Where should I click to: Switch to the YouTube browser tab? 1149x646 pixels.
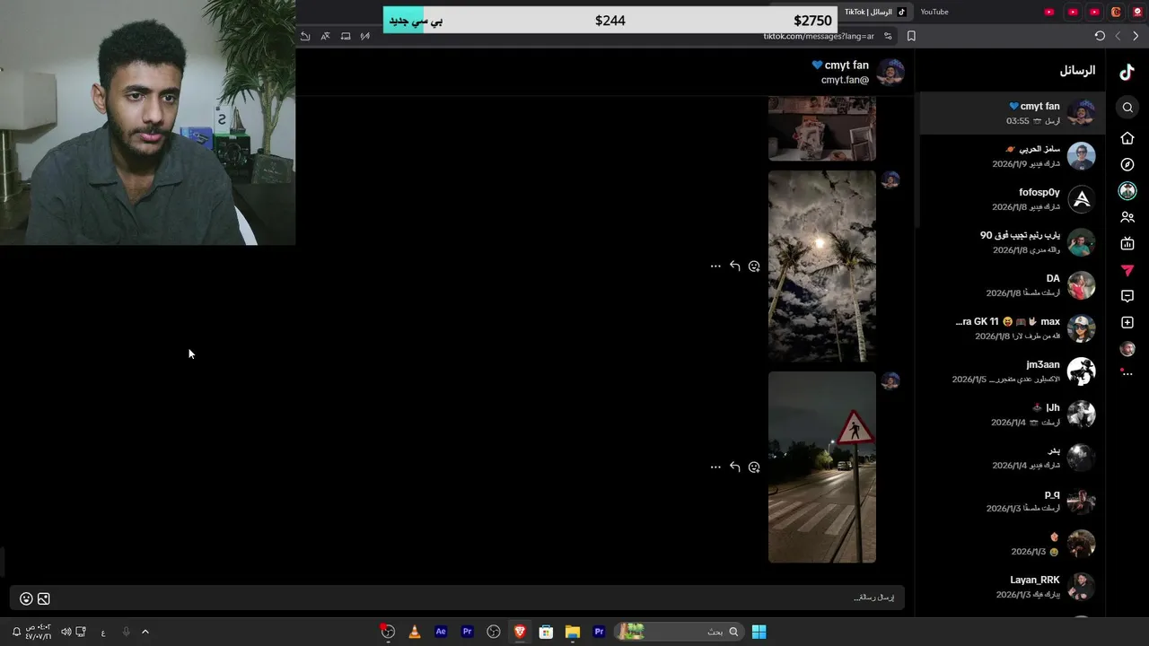click(934, 12)
